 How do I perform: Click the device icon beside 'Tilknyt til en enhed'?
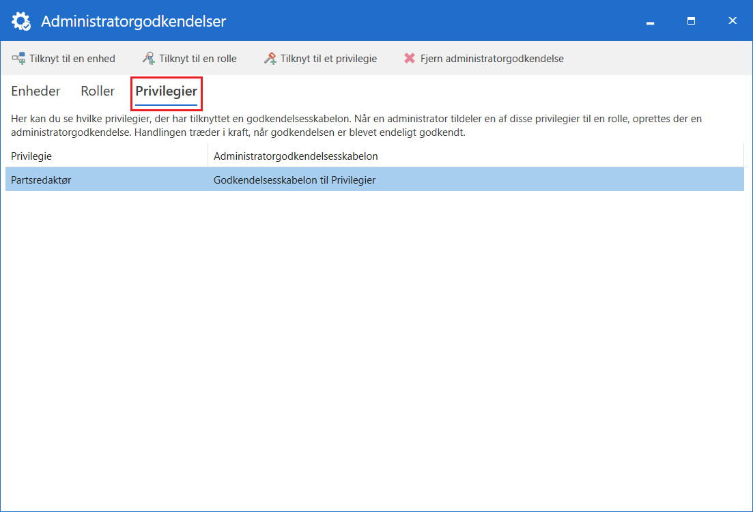pos(18,59)
